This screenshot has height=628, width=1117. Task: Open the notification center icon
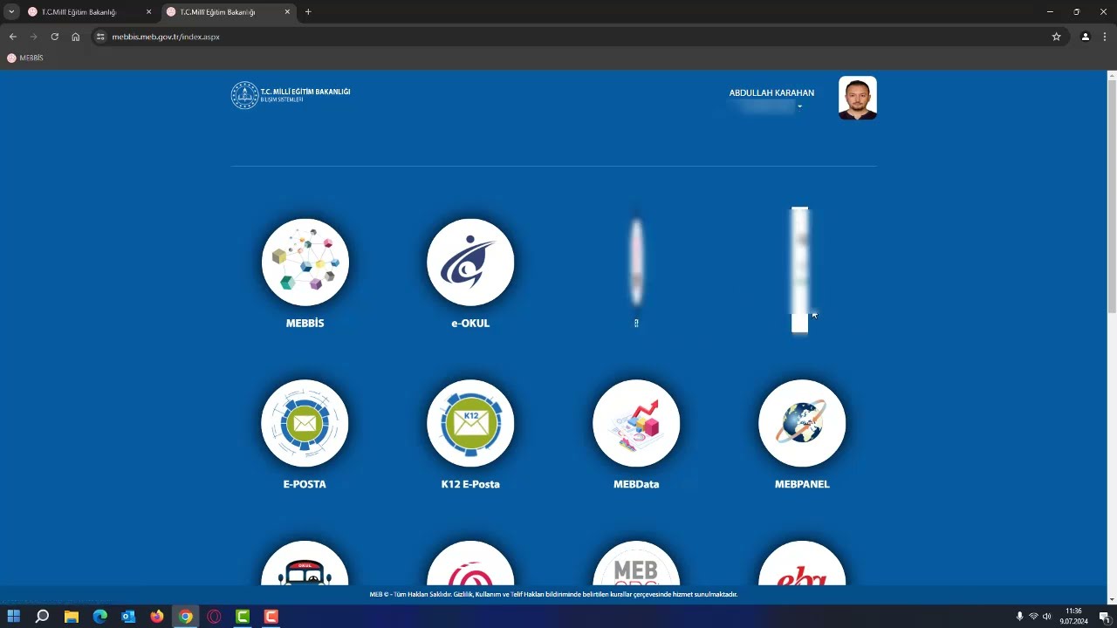[x=1104, y=617]
